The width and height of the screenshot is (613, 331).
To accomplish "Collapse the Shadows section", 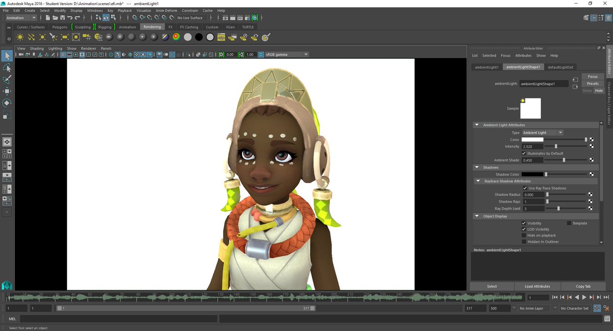I will (477, 167).
